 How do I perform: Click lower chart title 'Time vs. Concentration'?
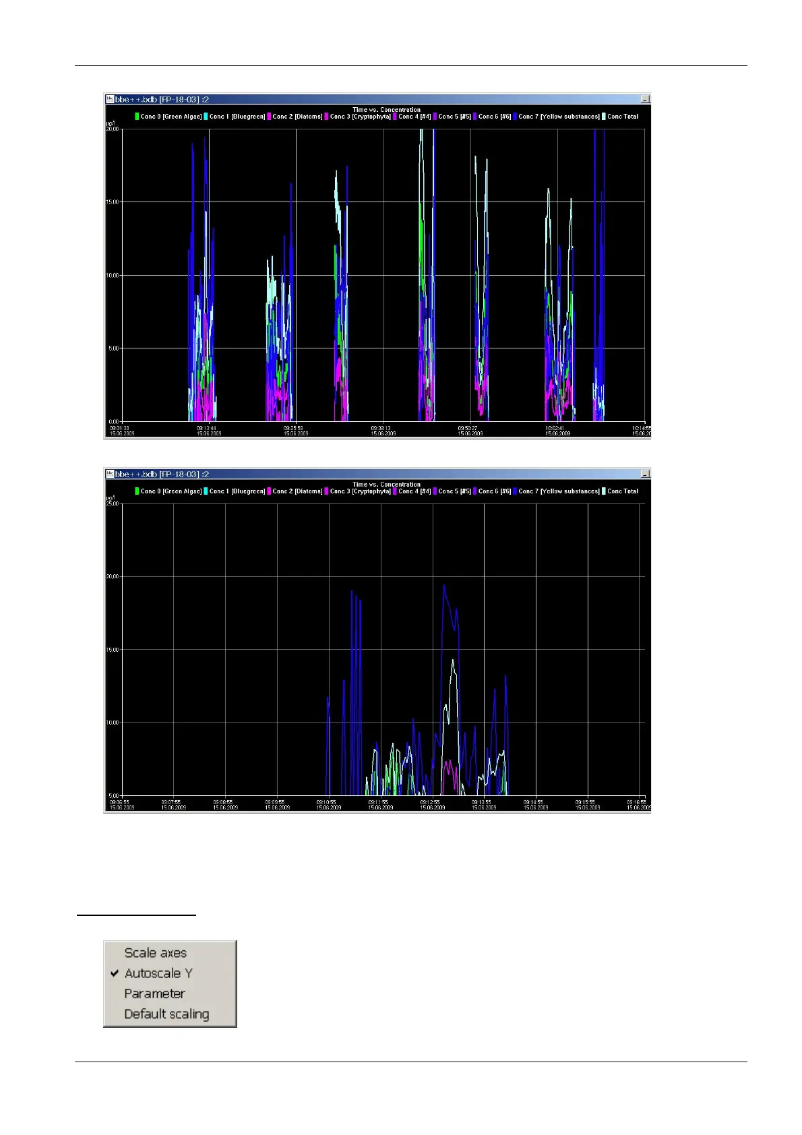386,485
